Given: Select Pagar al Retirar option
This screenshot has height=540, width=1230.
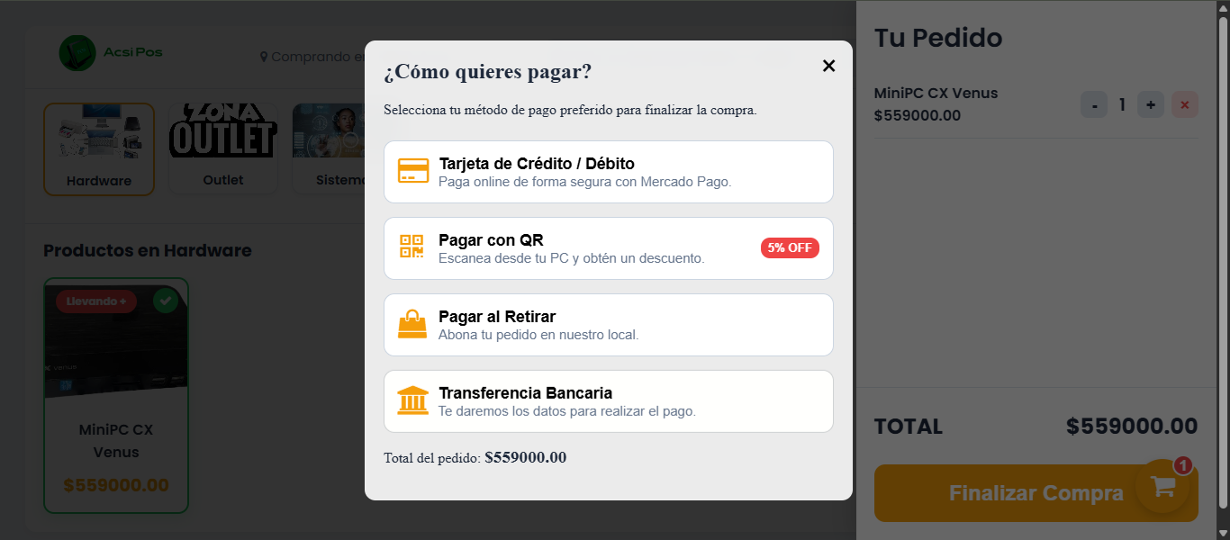Looking at the screenshot, I should point(608,325).
